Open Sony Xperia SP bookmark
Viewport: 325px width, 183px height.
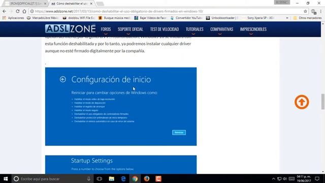pyautogui.click(x=258, y=18)
